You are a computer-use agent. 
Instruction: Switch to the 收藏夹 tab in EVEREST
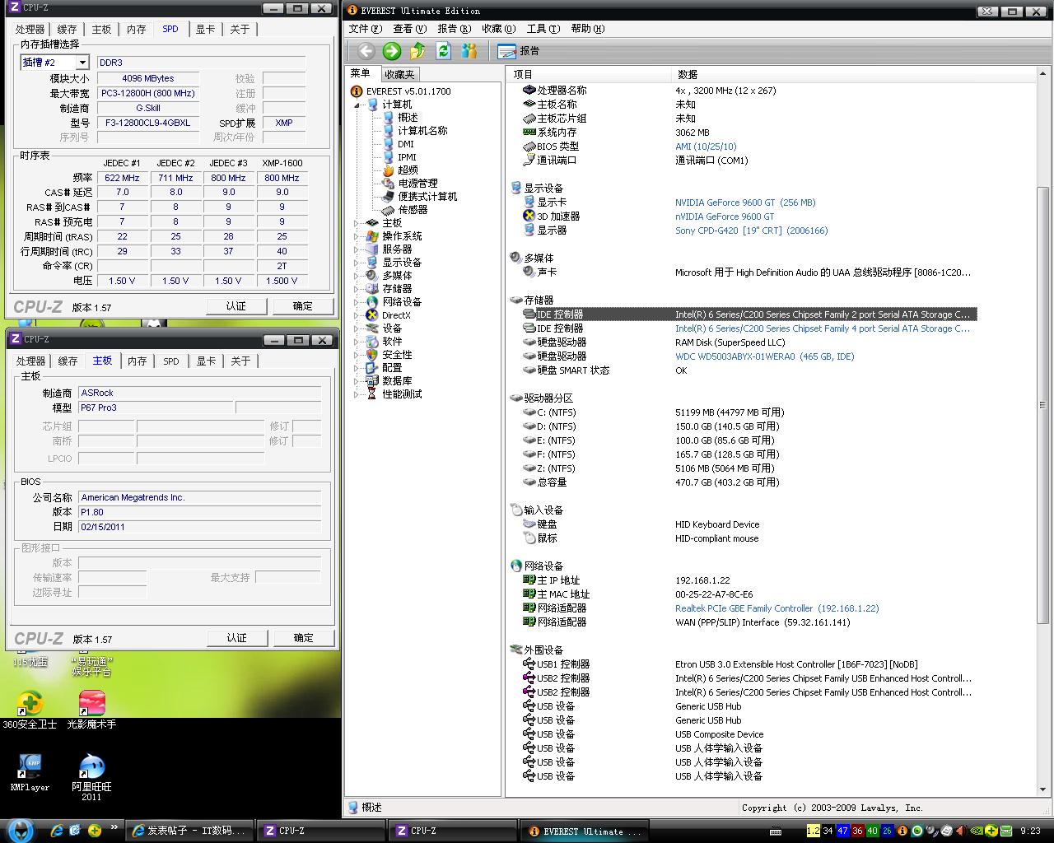[x=399, y=74]
